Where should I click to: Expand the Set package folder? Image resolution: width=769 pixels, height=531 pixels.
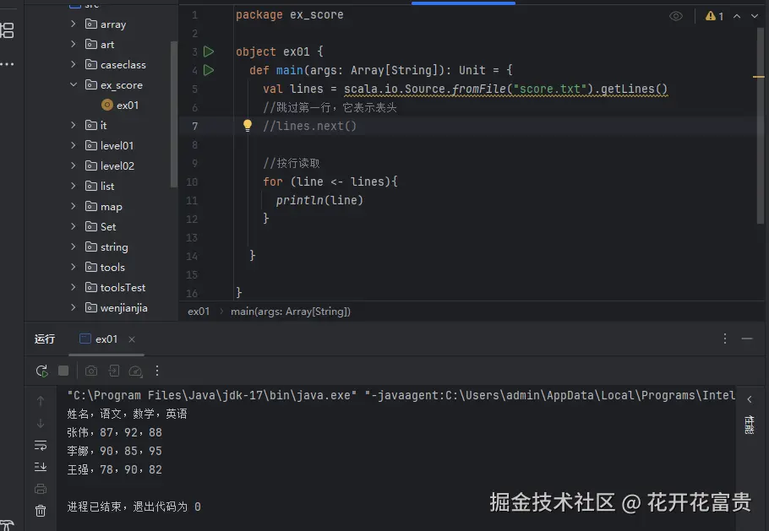coord(74,225)
